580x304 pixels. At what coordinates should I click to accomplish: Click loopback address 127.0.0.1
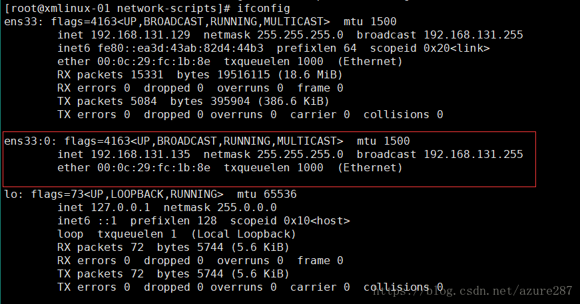[x=121, y=207]
